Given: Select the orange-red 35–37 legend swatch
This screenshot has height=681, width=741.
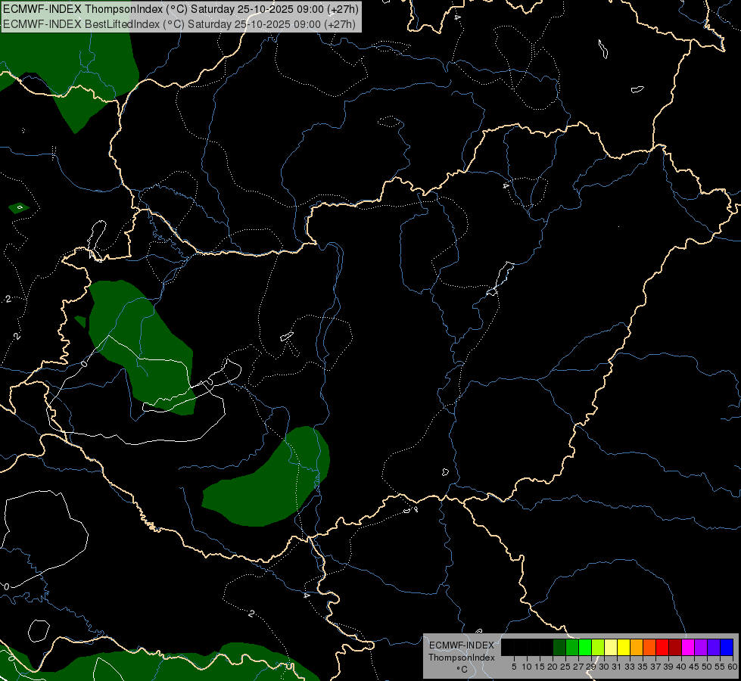Looking at the screenshot, I should pos(649,647).
